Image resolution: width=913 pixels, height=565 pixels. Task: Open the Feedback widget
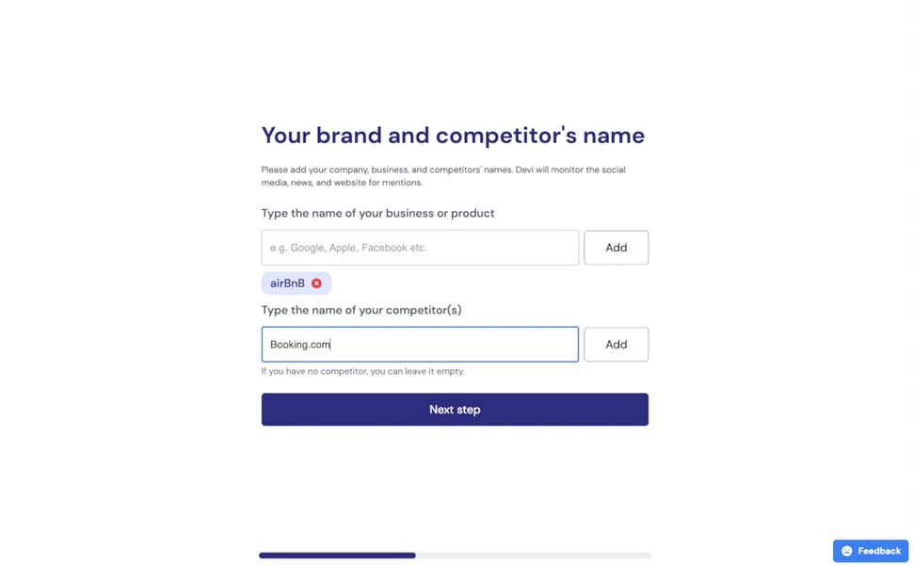(870, 551)
